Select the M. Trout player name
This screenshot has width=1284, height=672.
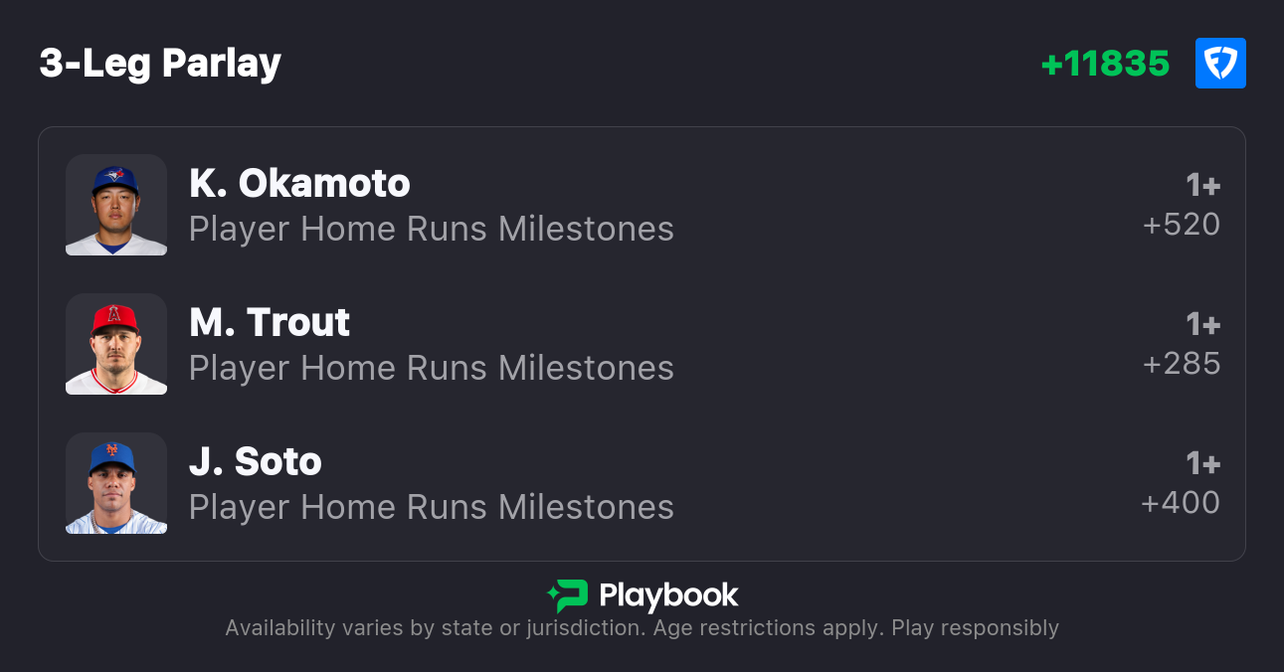(x=270, y=322)
